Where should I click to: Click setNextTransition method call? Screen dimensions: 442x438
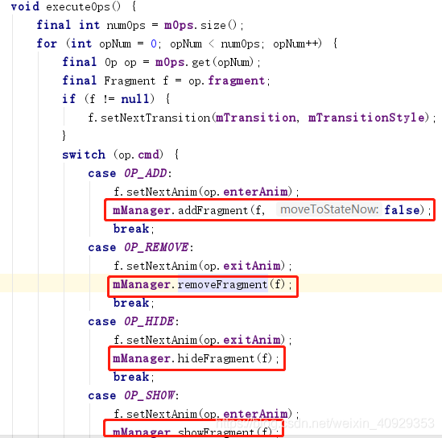pyautogui.click(x=155, y=118)
